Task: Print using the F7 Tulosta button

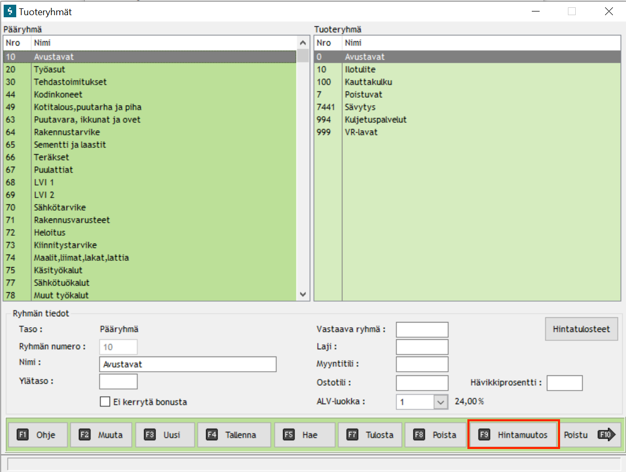Action: (x=370, y=435)
